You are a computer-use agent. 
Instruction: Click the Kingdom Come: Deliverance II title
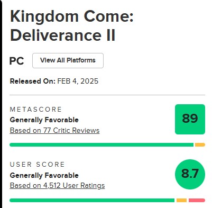(x=72, y=25)
